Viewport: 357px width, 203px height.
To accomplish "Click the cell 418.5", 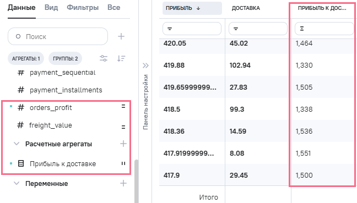I will (x=172, y=109).
